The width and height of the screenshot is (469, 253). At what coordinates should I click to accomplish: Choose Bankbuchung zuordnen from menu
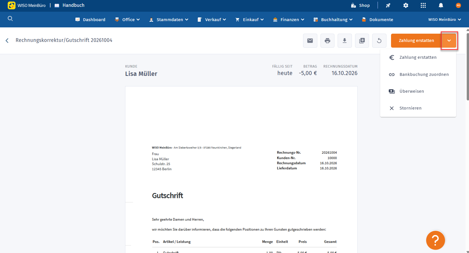coord(418,74)
